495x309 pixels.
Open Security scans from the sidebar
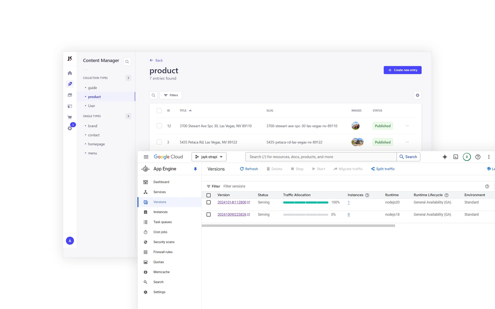pyautogui.click(x=164, y=242)
